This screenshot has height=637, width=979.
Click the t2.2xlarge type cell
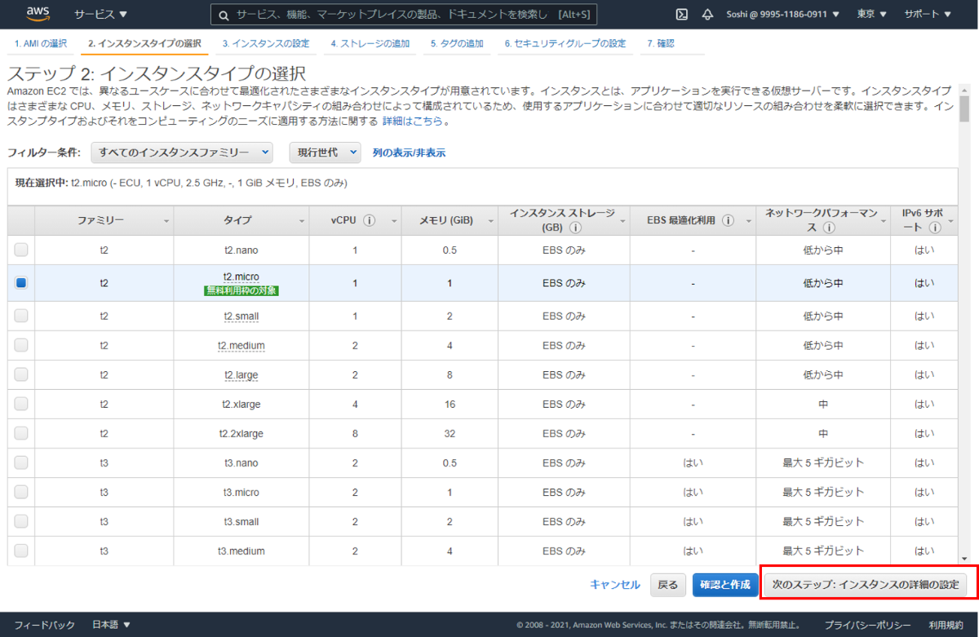click(x=241, y=433)
